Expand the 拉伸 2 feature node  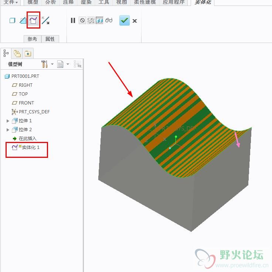(8, 130)
